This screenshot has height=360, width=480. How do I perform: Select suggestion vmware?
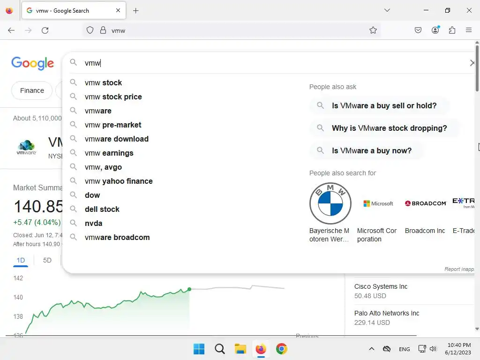point(98,111)
